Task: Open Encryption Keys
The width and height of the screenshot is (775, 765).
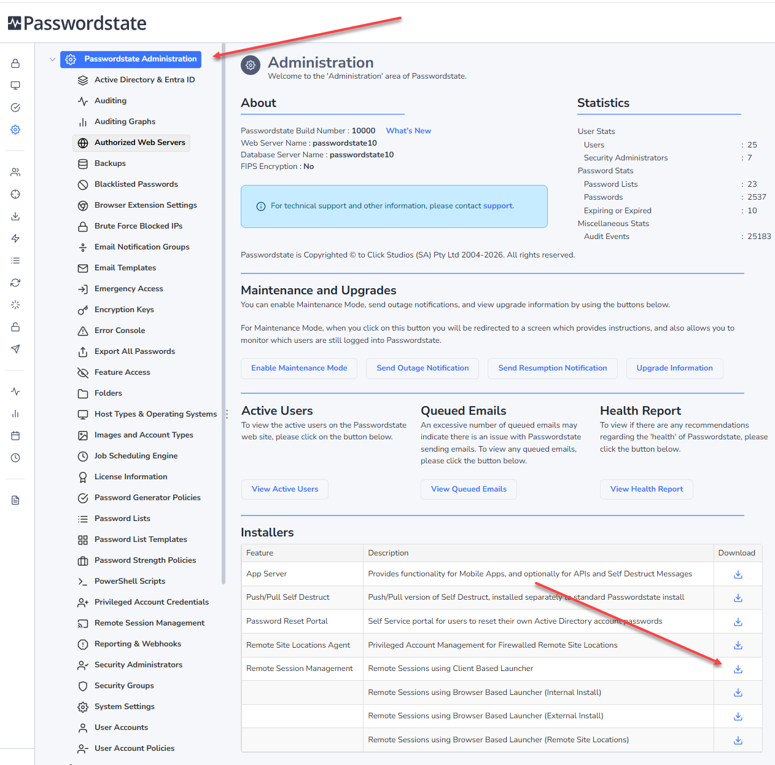Action: [x=116, y=310]
